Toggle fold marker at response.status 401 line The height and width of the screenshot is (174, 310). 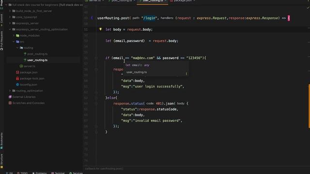(96, 103)
